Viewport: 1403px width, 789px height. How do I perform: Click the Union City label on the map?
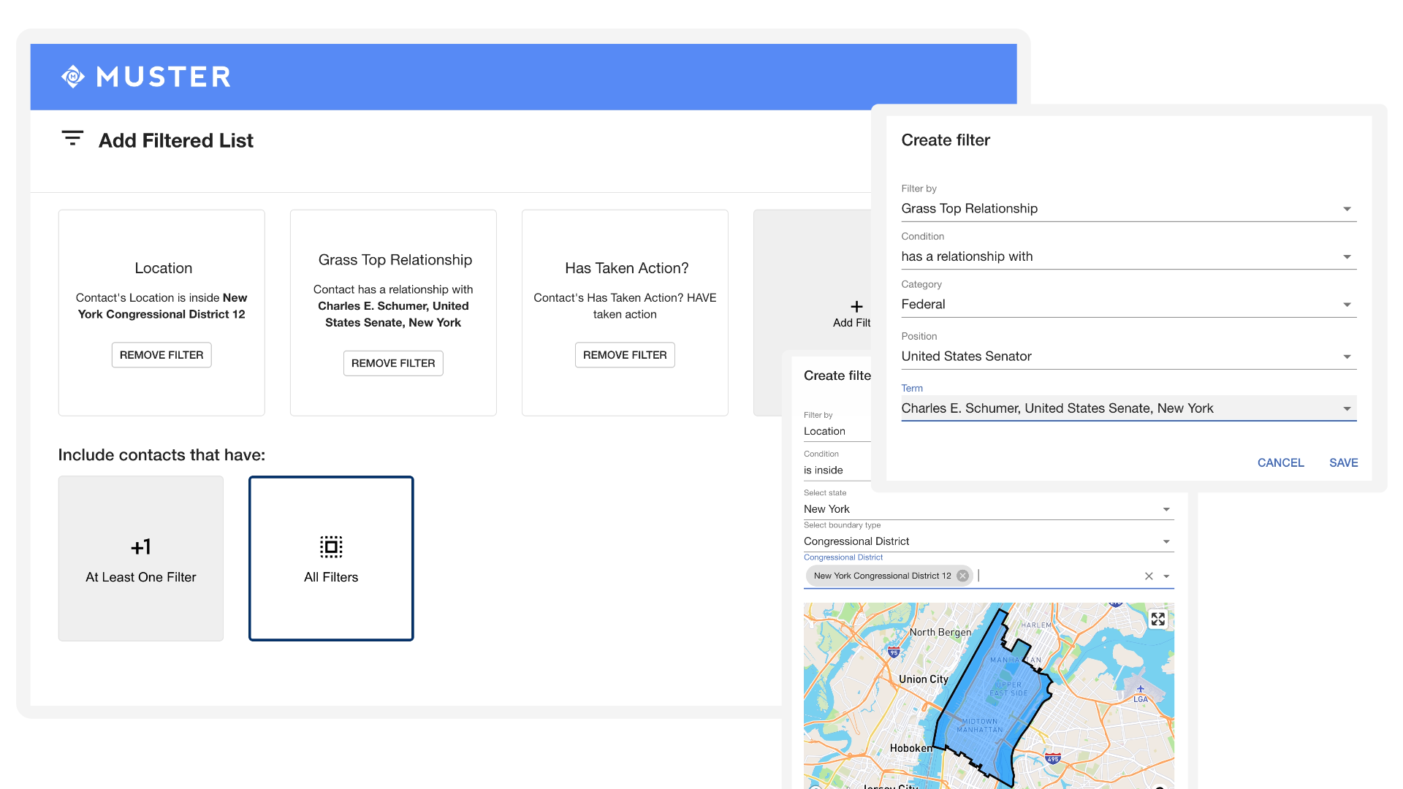924,679
